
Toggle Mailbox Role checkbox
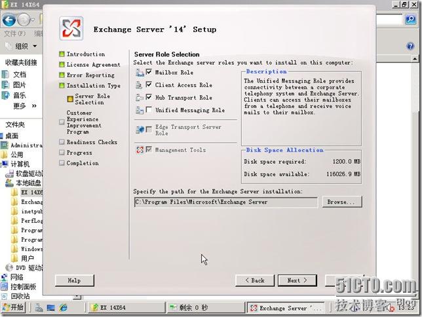point(149,72)
